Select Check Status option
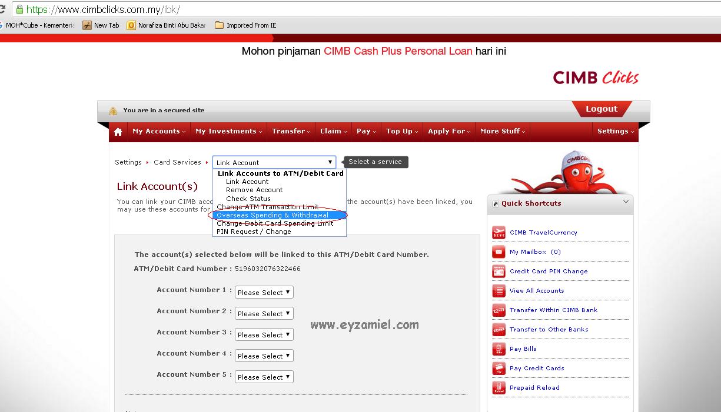Viewport: 721px width, 412px height. pyautogui.click(x=248, y=199)
